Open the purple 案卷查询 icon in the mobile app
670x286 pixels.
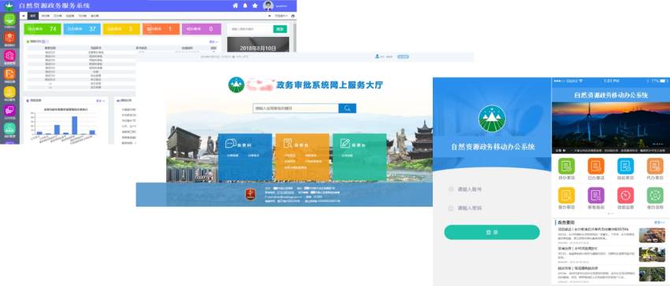click(596, 195)
